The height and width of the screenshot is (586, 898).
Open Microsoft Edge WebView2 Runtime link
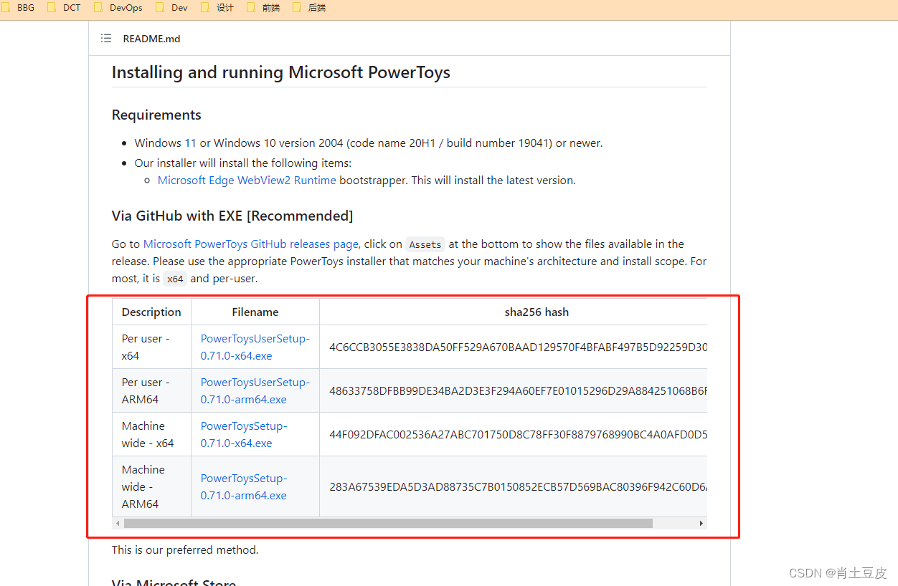tap(247, 181)
